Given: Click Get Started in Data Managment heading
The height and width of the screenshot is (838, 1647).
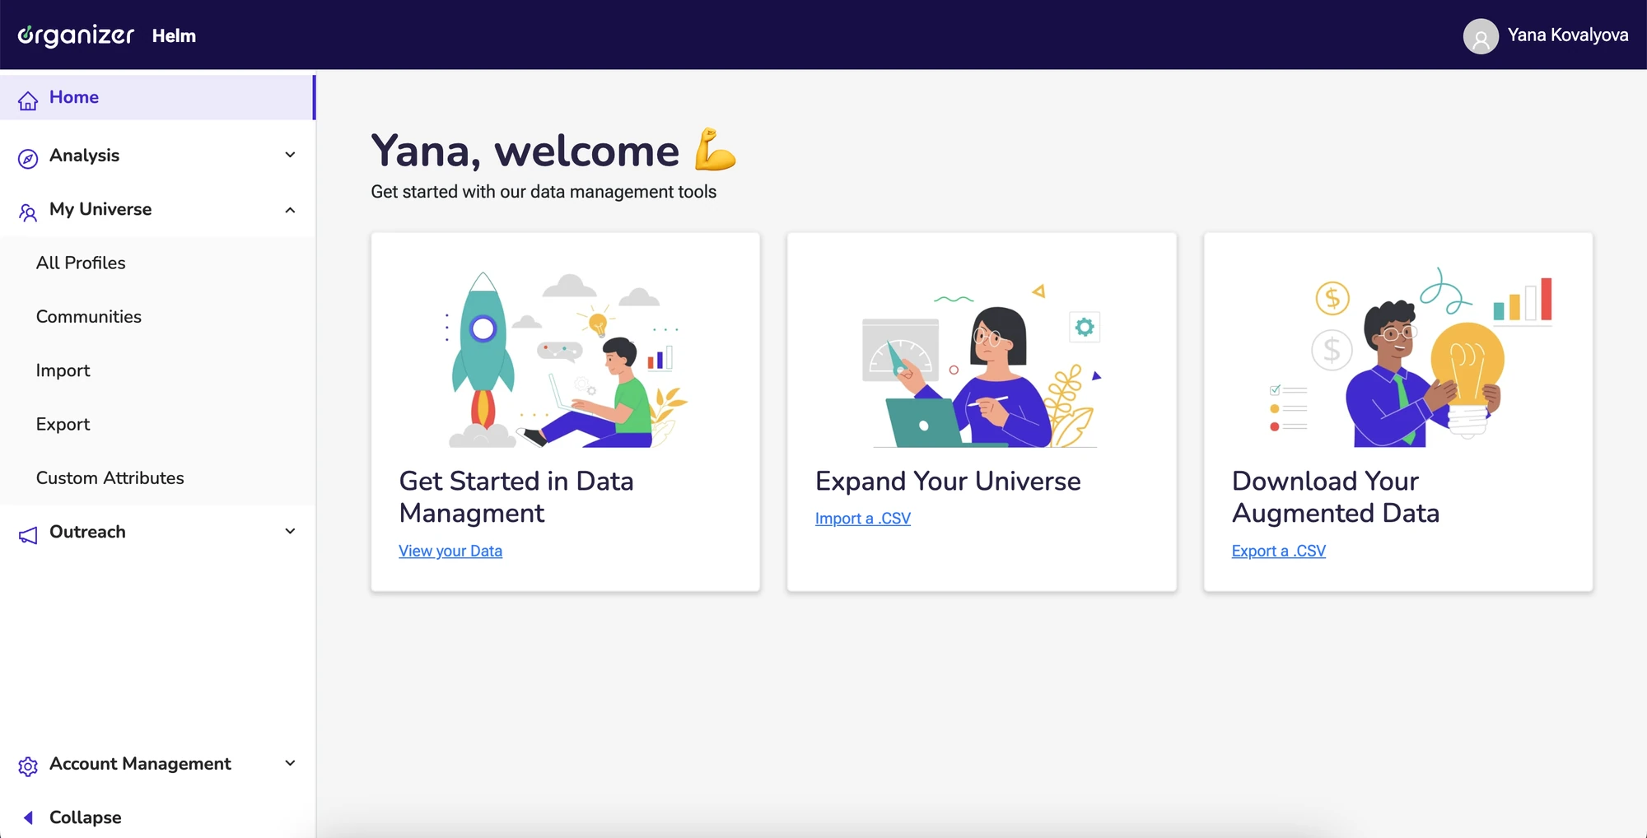Looking at the screenshot, I should click(516, 496).
